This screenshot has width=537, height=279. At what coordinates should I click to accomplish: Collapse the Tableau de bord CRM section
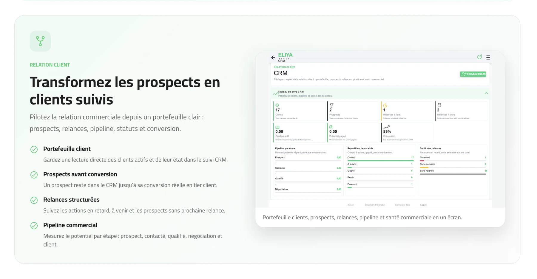tap(486, 93)
